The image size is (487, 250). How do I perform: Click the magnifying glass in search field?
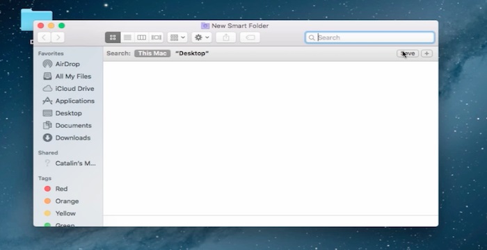point(312,37)
